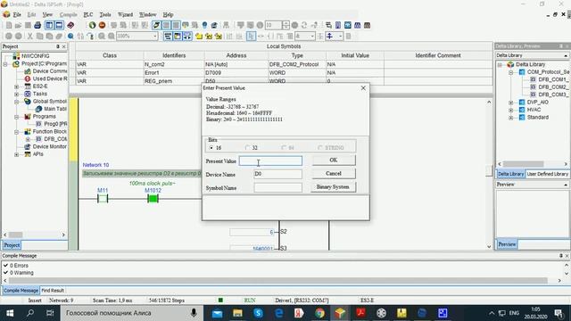Click the dark red book icon in toolbar
The width and height of the screenshot is (571, 321).
70,25
